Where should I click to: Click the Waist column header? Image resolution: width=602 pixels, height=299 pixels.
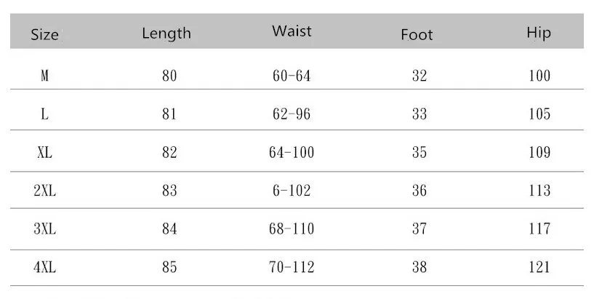[x=292, y=31]
